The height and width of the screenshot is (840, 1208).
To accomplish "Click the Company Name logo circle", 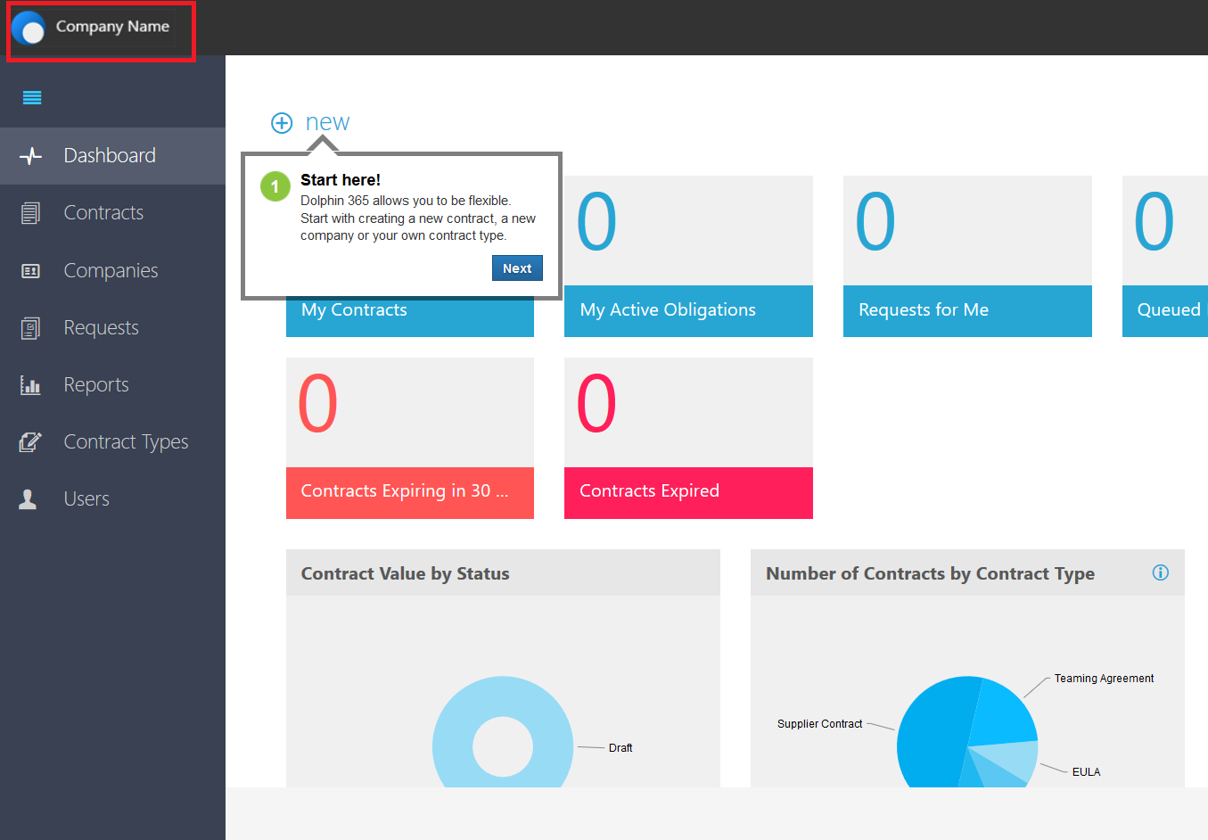I will click(29, 28).
